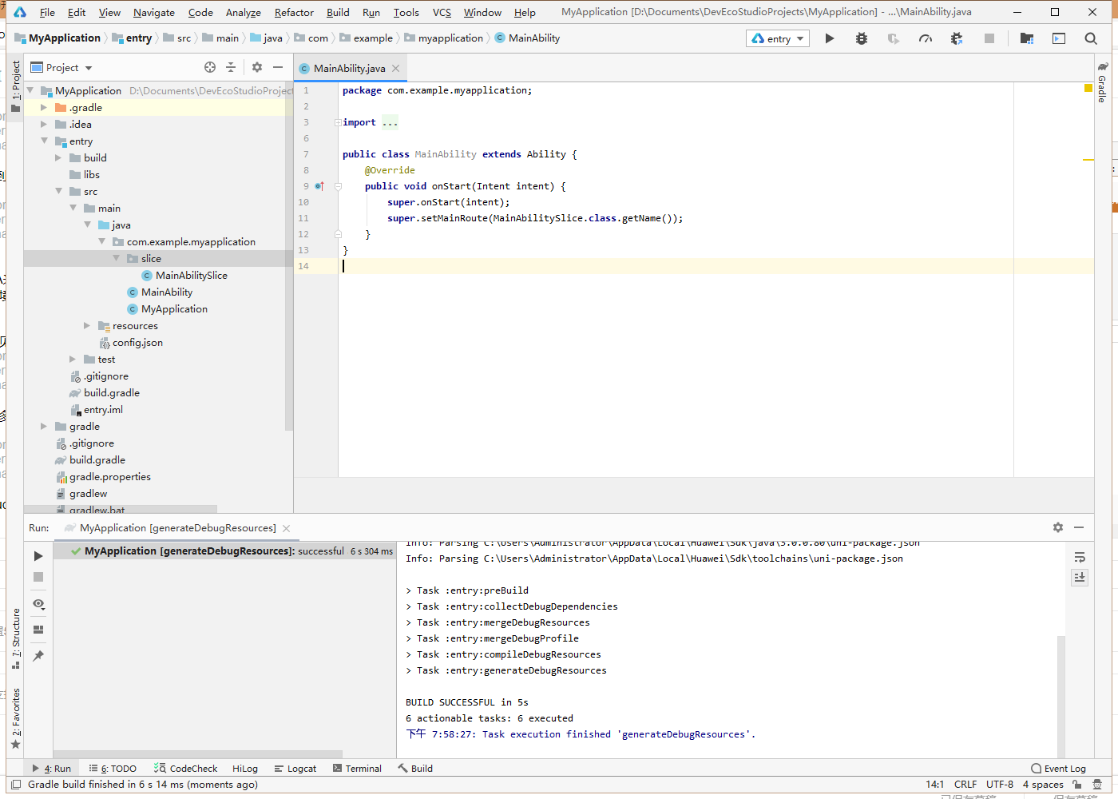
Task: Open the HiLog tool window
Action: [x=245, y=769]
